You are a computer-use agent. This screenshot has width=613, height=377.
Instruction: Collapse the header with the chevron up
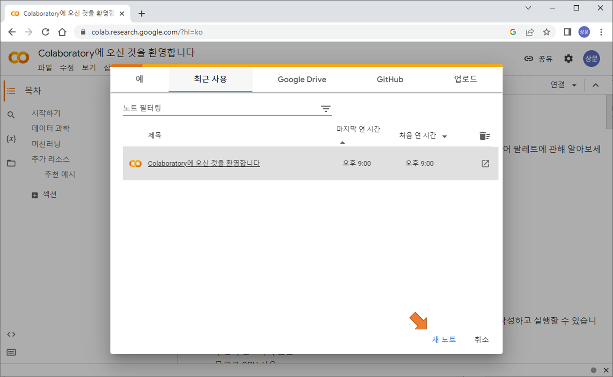[x=596, y=85]
